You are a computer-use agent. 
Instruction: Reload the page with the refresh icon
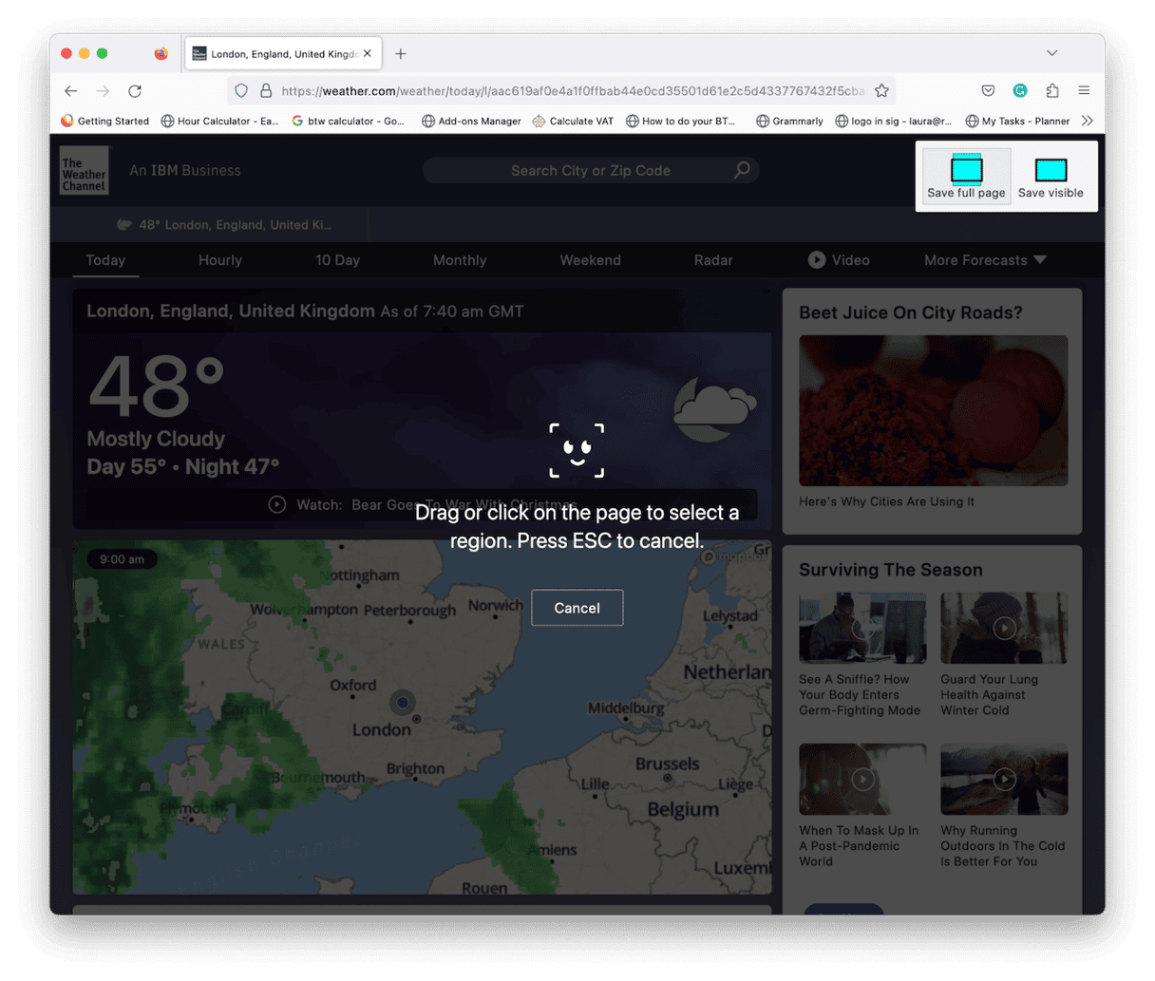coord(135,90)
